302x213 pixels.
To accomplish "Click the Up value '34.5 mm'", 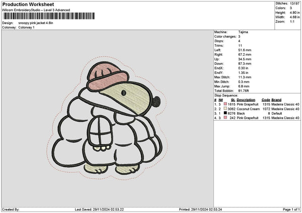I will 245,59.
